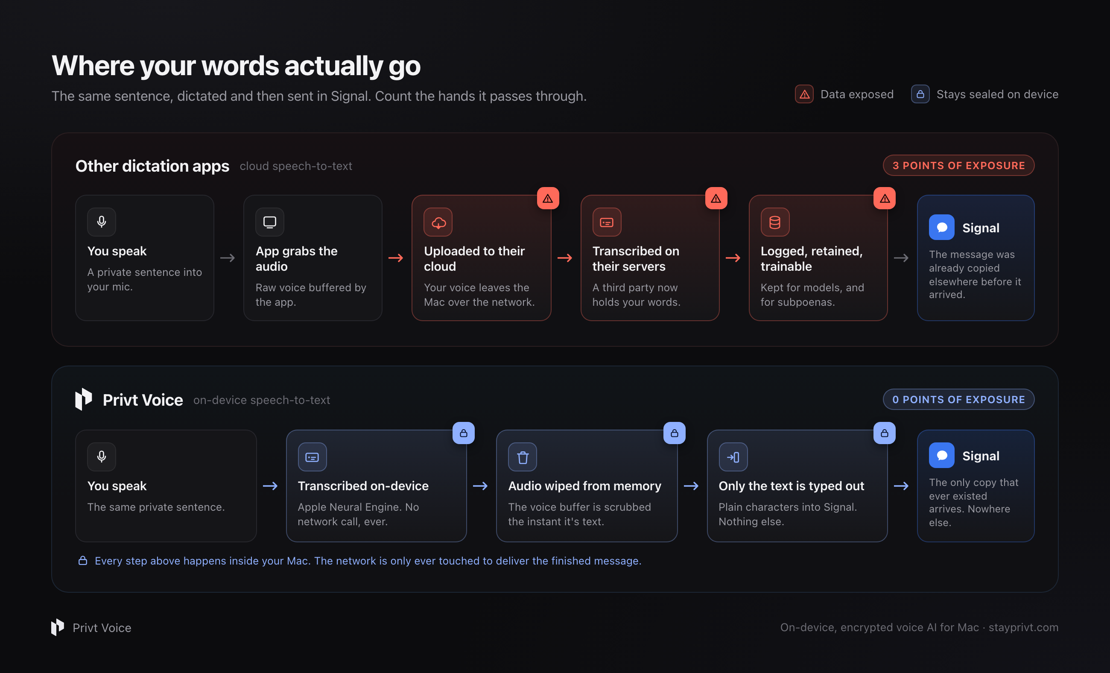This screenshot has height=673, width=1110.
Task: Click the caption icon on Transcribed on-device card
Action: pos(312,456)
